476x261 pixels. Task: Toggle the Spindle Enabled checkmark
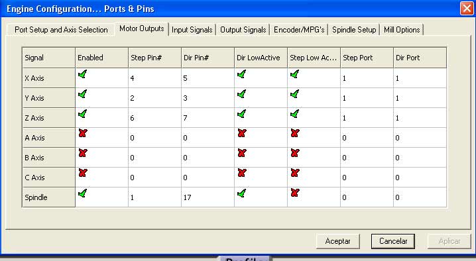(x=82, y=193)
